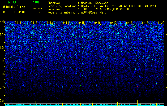Viewport: 167px width, 106px height.
Task: Click the 0.9 kHz axis label
Action: (2, 61)
